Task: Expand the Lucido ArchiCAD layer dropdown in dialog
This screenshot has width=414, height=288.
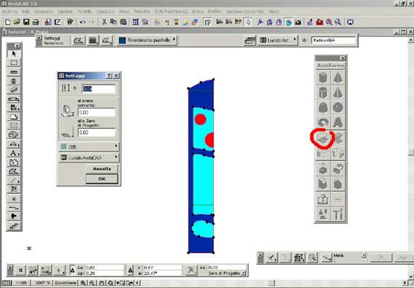Action: click(x=89, y=157)
